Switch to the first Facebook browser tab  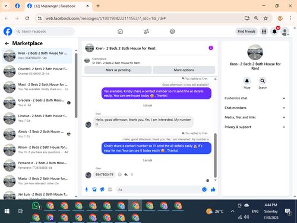pyautogui.click(x=17, y=6)
